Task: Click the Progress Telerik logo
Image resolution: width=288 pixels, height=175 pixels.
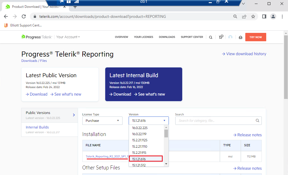Action: point(37,37)
